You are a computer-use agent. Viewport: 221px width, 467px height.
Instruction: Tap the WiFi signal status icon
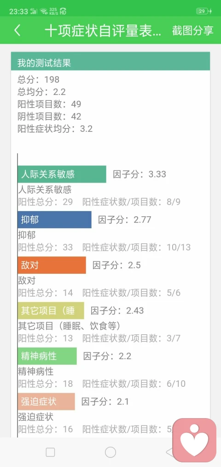point(44,12)
